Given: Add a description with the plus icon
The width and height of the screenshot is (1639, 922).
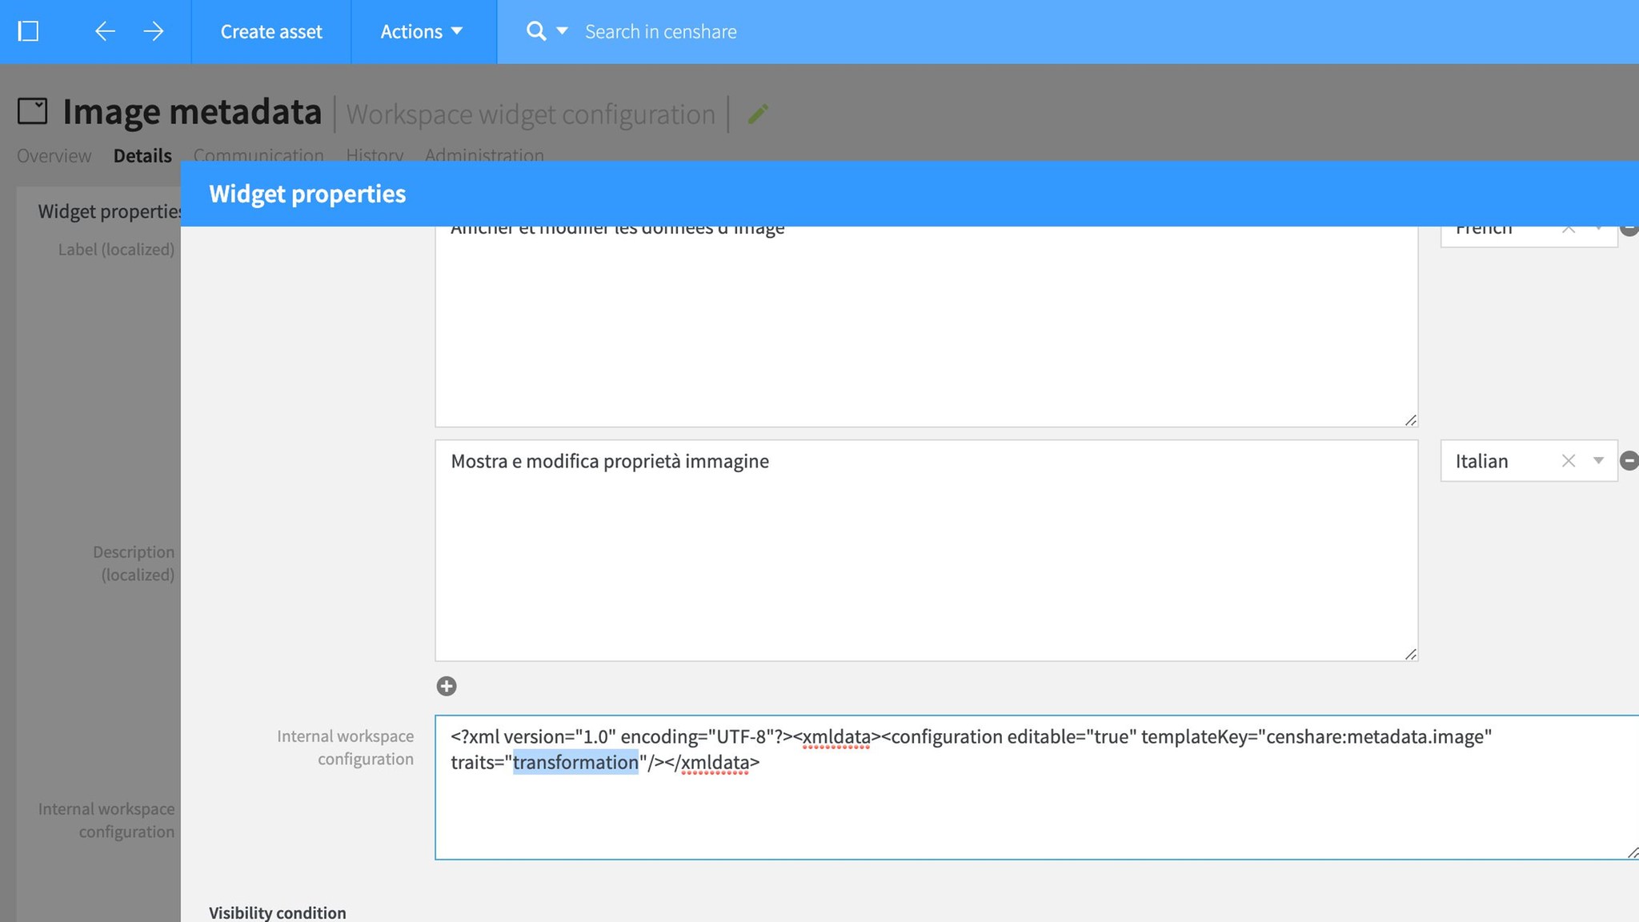Looking at the screenshot, I should click(447, 686).
